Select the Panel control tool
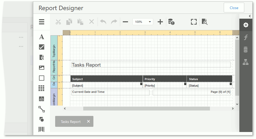Screen dimensions: 256x139 point(42,78)
